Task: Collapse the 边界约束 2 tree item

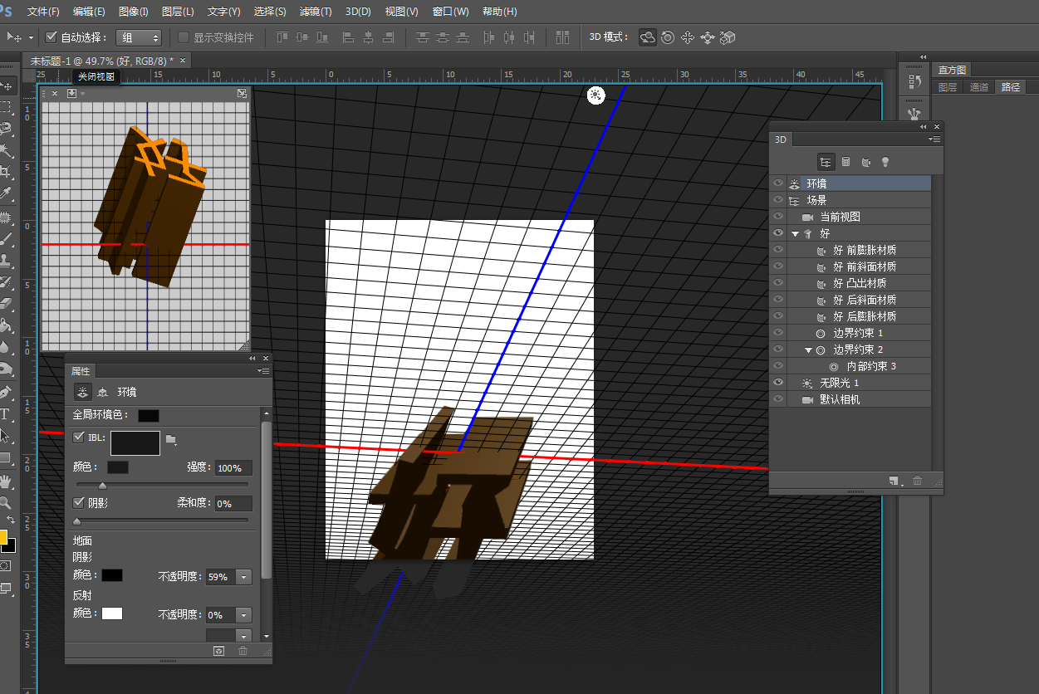Action: pyautogui.click(x=808, y=350)
